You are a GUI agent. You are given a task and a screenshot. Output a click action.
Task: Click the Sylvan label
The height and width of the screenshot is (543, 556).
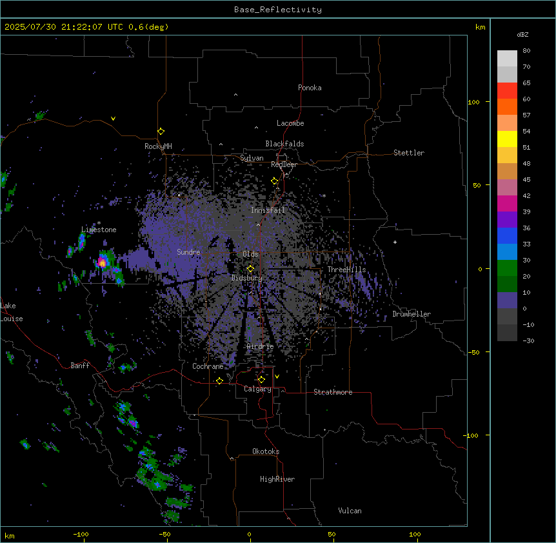(x=252, y=158)
